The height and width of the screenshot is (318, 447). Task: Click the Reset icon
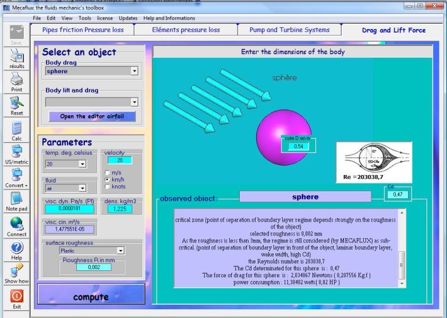click(17, 103)
